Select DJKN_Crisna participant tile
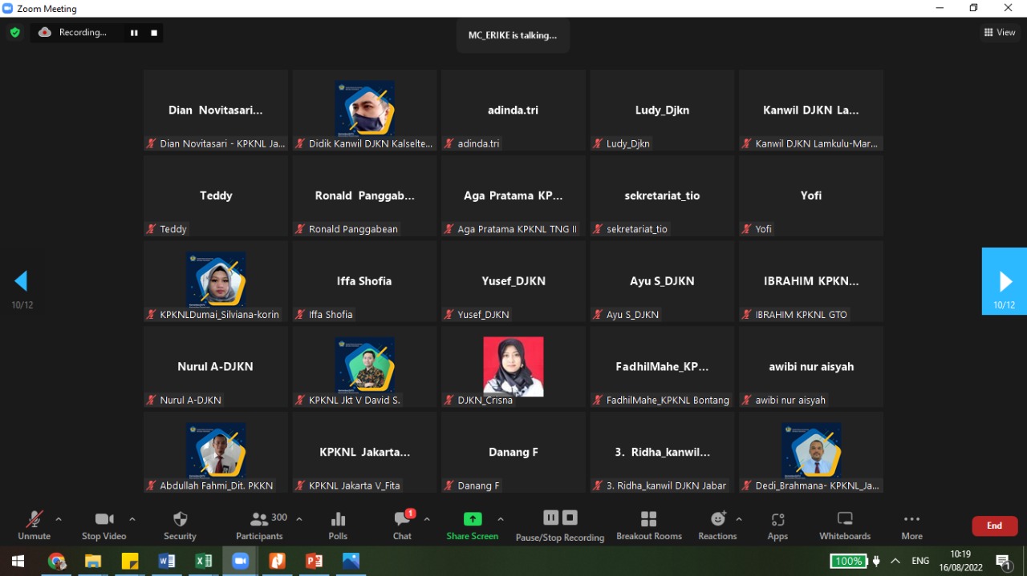Screen dimensions: 1027x576 click(x=513, y=366)
